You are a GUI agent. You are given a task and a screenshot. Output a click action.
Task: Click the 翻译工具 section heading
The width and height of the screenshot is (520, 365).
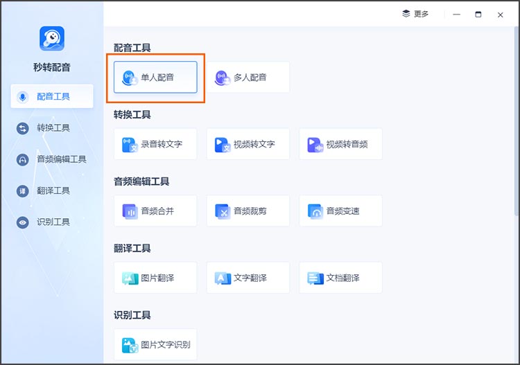[132, 249]
